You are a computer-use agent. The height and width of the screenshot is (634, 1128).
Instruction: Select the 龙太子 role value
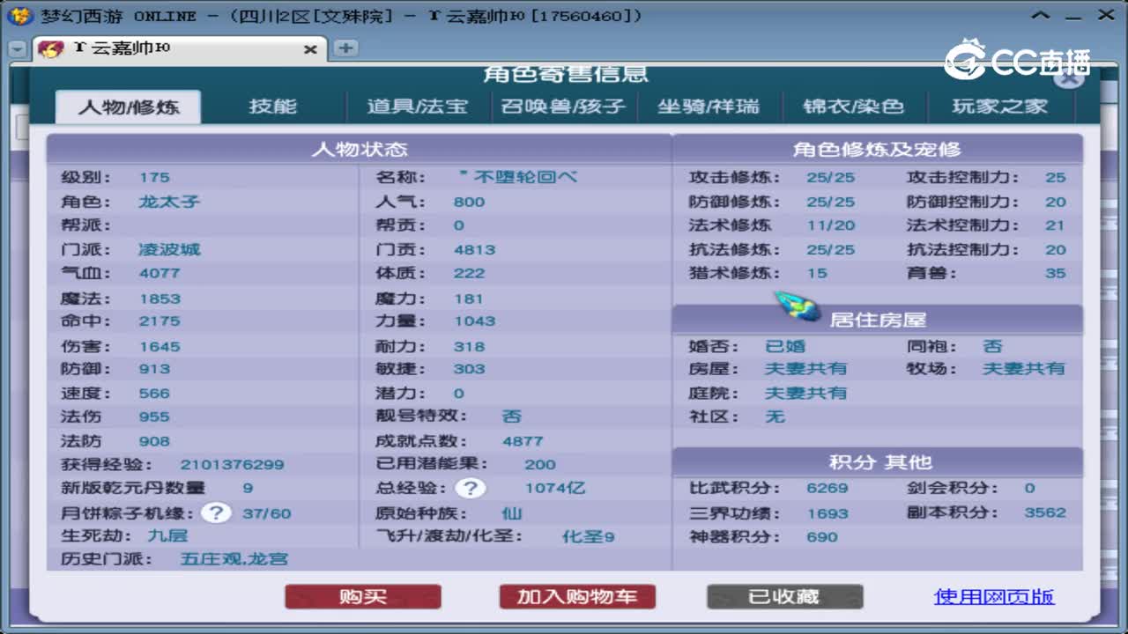(169, 202)
